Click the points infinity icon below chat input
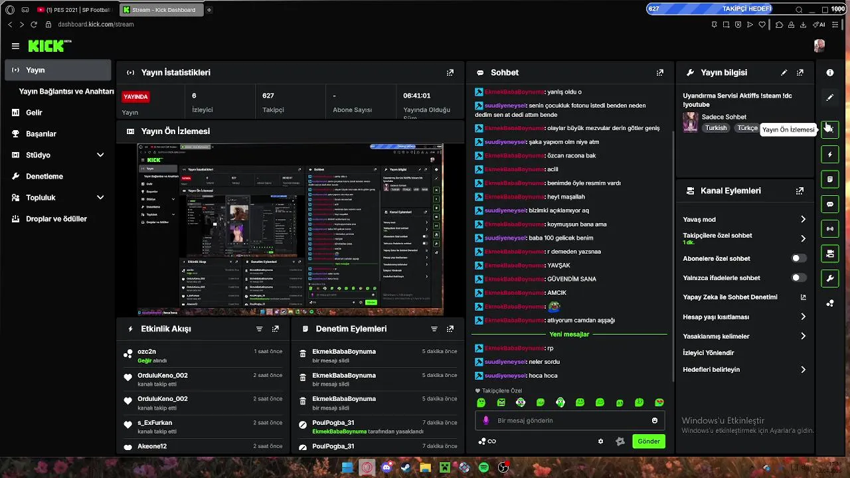 [x=487, y=441]
